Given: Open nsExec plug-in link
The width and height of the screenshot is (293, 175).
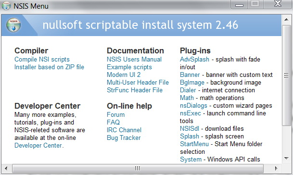Looking at the screenshot, I should point(191,113).
